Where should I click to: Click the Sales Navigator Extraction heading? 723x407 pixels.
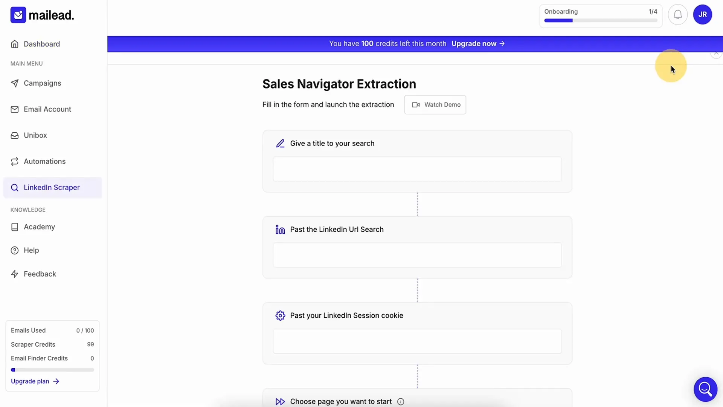point(339,84)
